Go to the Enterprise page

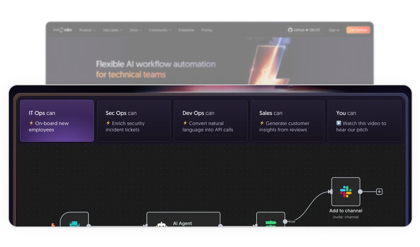coord(186,30)
